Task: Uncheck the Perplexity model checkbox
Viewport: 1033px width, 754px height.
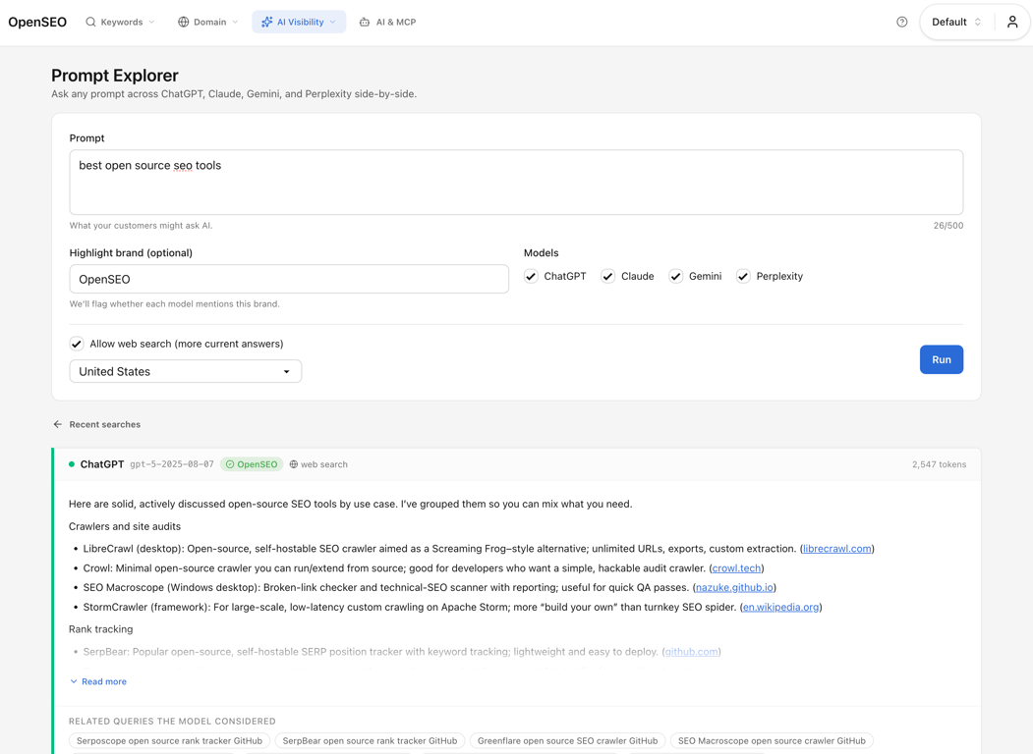Action: coord(743,276)
